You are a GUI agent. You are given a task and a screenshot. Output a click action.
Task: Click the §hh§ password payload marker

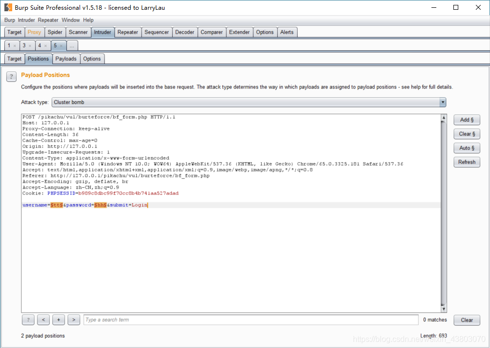tap(101, 205)
